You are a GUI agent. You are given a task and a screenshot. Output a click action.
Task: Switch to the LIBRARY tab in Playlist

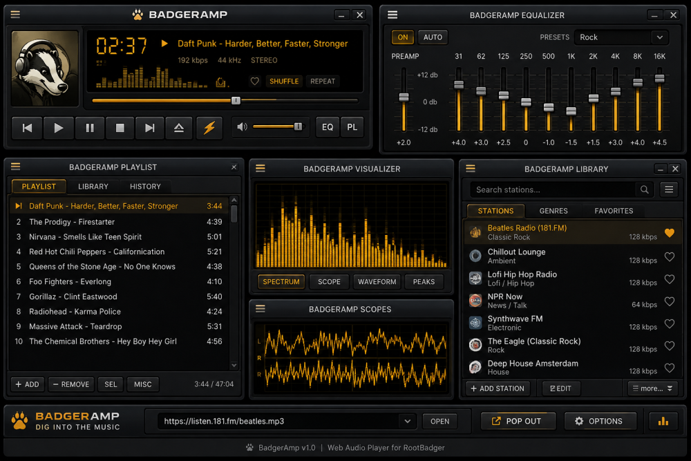[x=93, y=187]
